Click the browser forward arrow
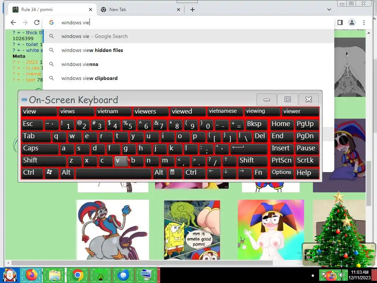 25,22
